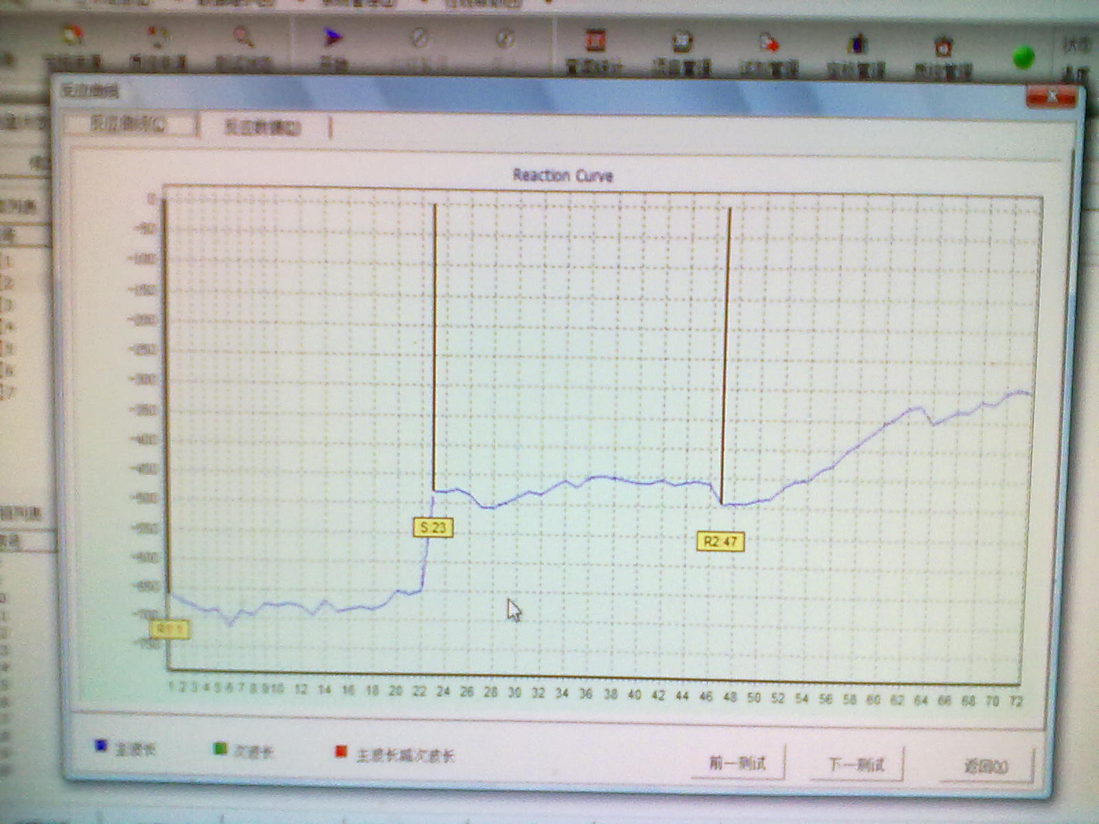The height and width of the screenshot is (824, 1099).
Task: Open the reagent settings toolbar icon
Action: point(769,43)
